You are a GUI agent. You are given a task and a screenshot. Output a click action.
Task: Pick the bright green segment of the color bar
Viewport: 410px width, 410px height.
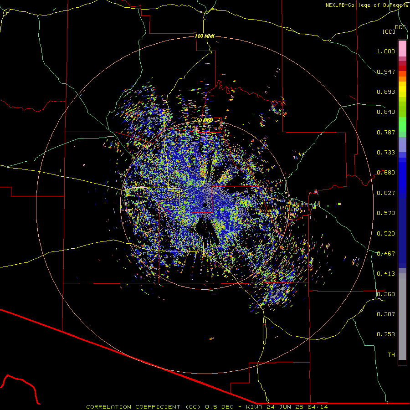(x=402, y=124)
